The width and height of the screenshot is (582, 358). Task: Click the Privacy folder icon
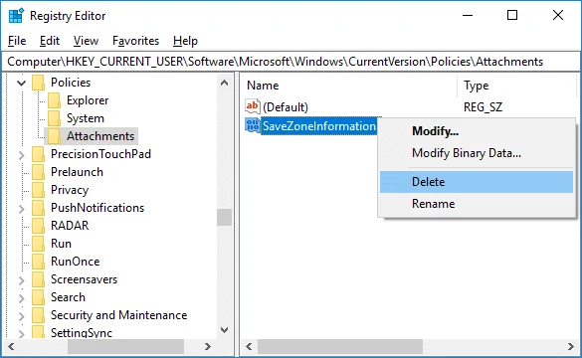pos(38,190)
